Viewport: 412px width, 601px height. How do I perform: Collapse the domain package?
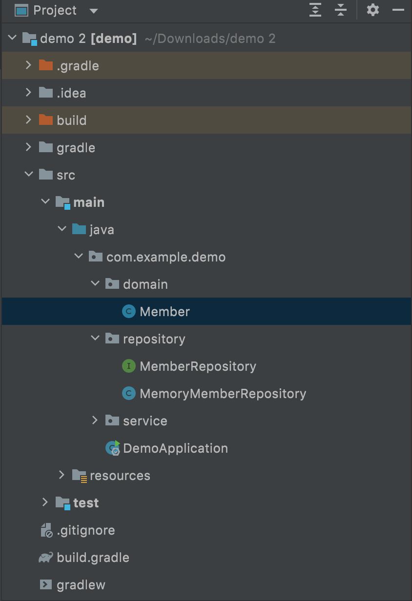pyautogui.click(x=95, y=284)
